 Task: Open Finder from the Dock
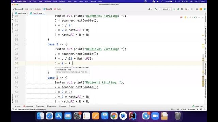point(40,116)
